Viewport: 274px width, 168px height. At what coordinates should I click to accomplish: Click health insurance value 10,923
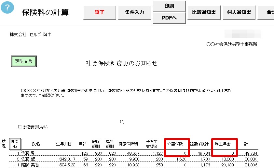point(133,165)
